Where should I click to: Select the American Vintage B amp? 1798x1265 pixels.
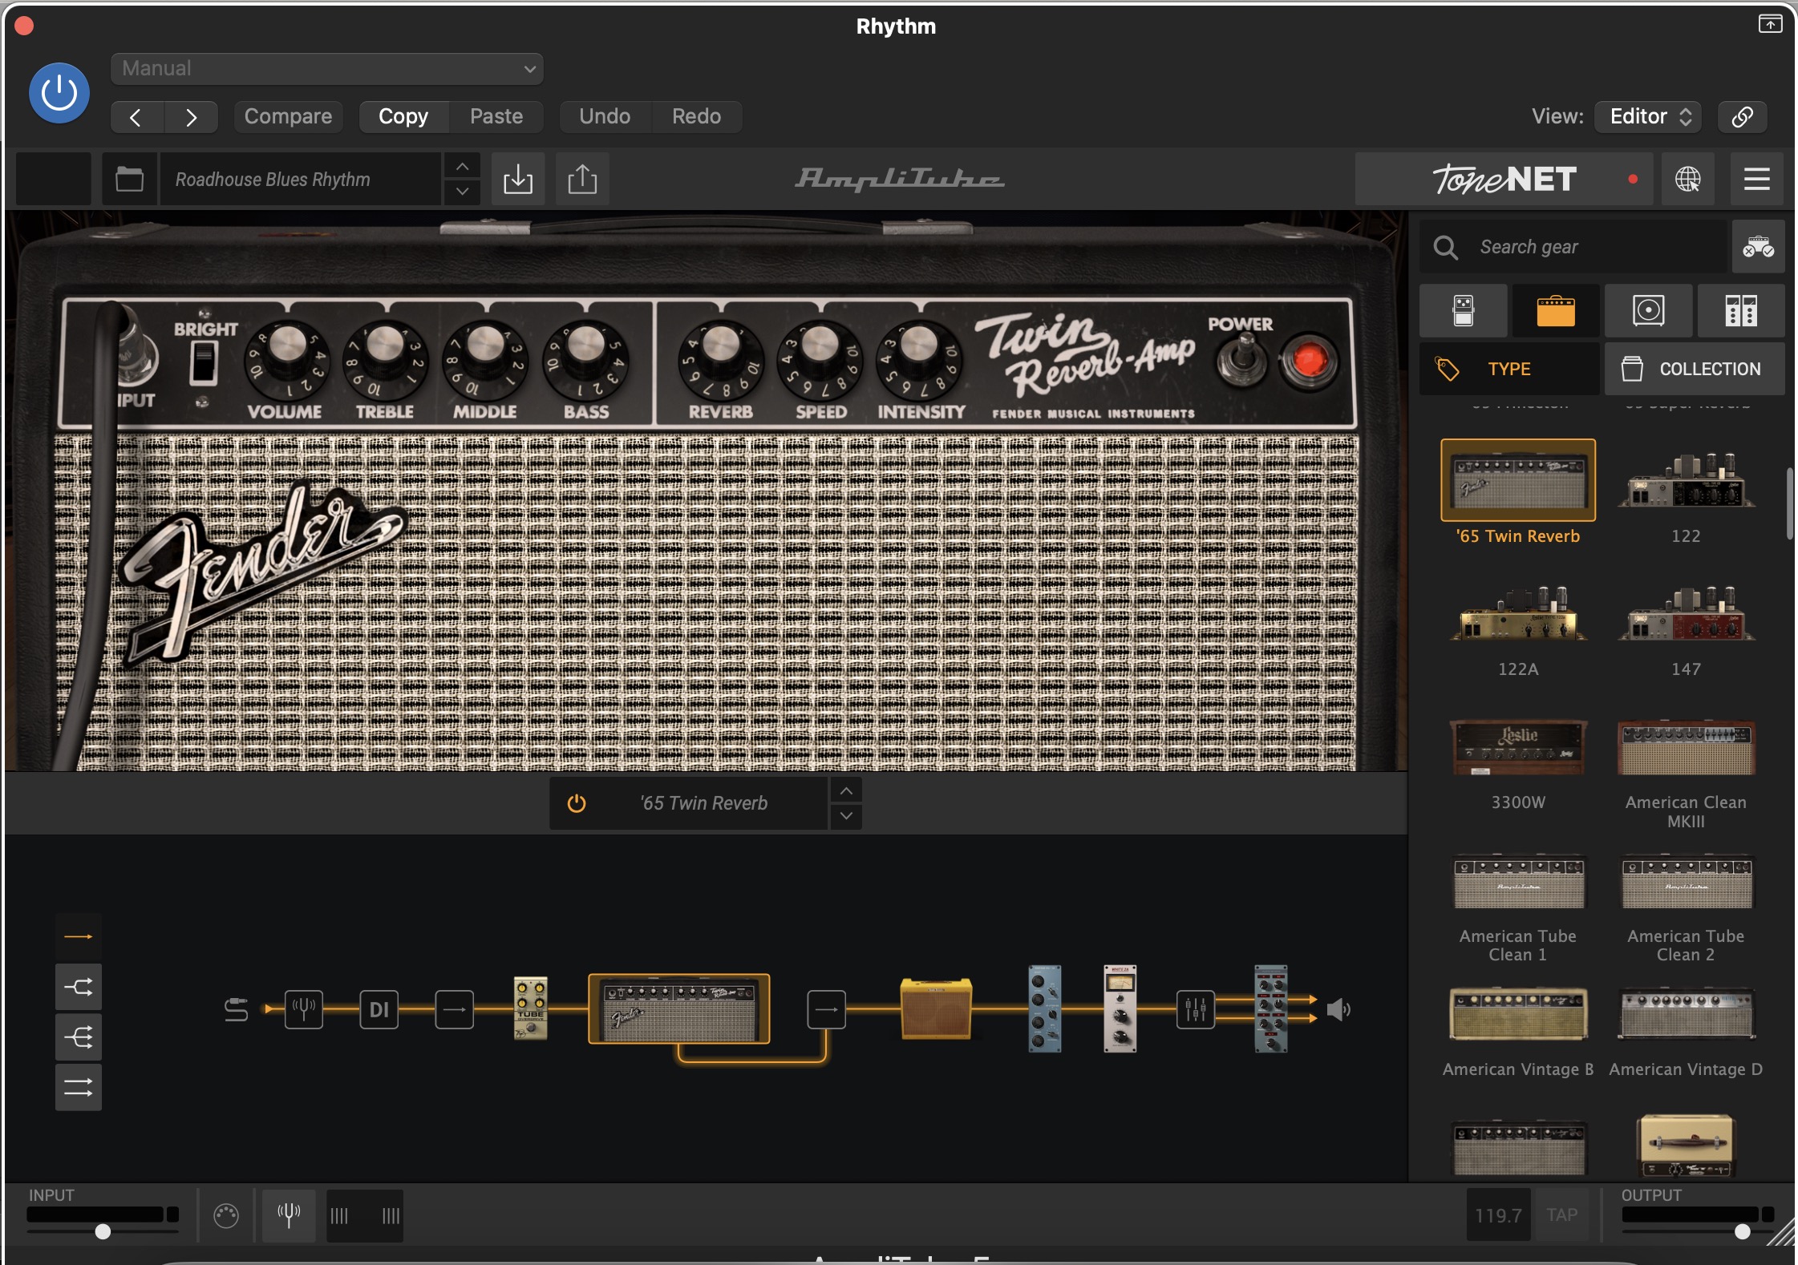coord(1518,1014)
